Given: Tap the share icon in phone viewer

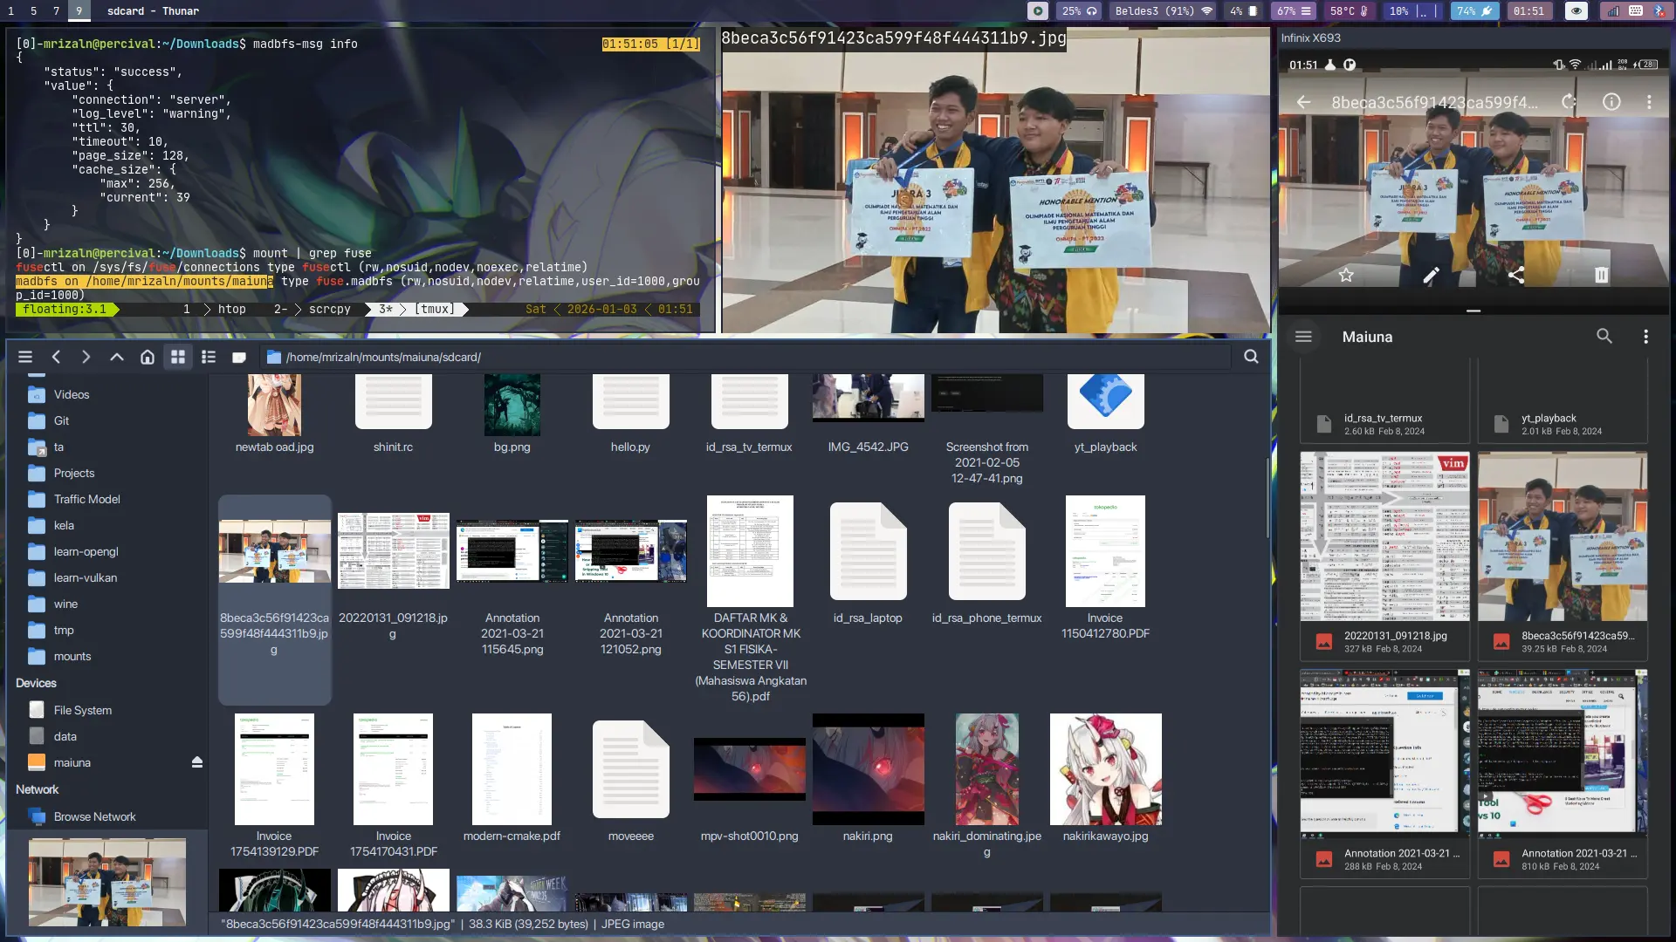Looking at the screenshot, I should coord(1516,276).
